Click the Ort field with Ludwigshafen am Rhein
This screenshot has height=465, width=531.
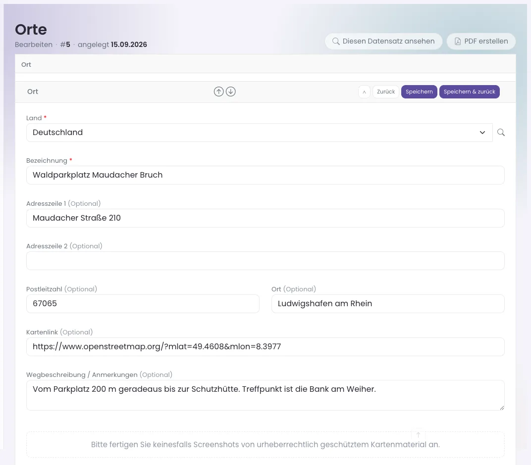388,304
